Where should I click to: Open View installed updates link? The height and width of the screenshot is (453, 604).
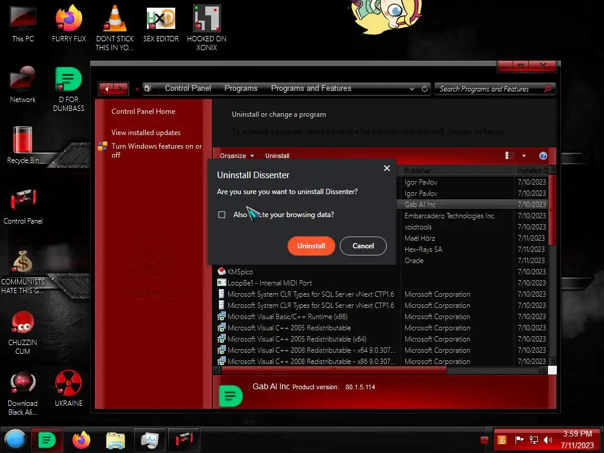(x=146, y=133)
